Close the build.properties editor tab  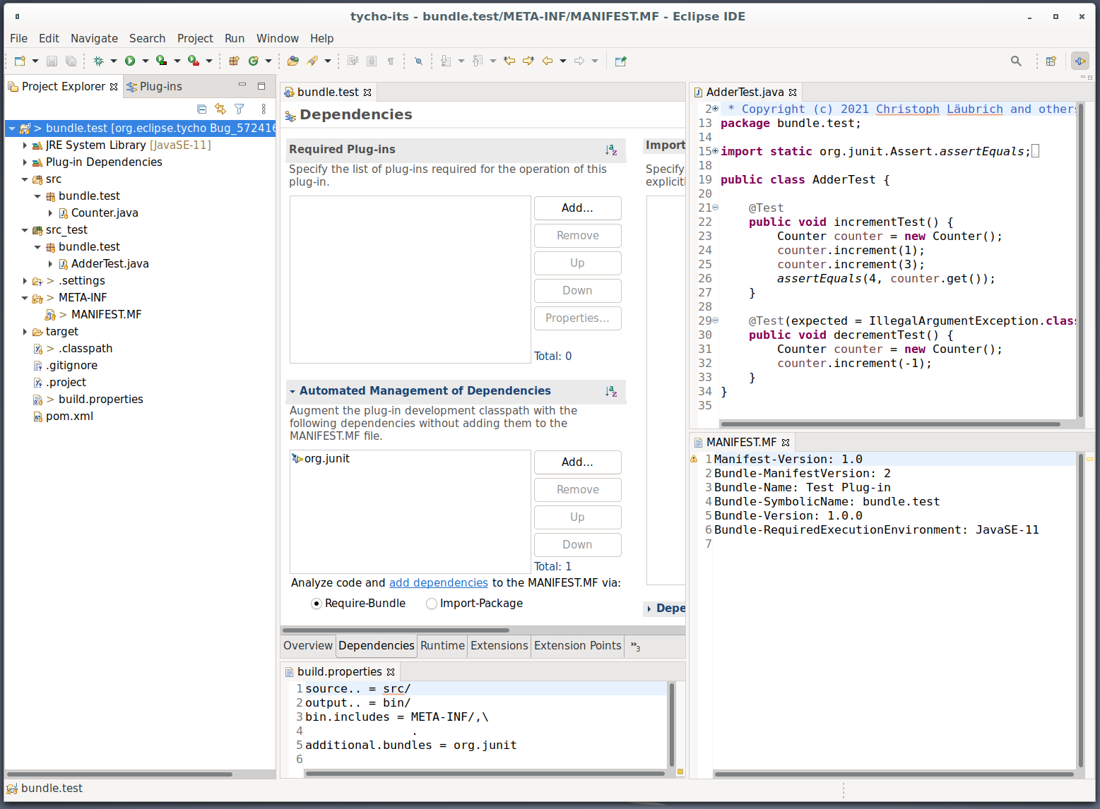pyautogui.click(x=391, y=672)
